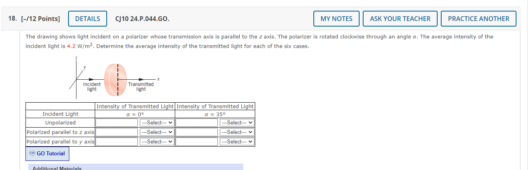Click the Additional Materials header
This screenshot has width=528, height=170.
pyautogui.click(x=57, y=168)
